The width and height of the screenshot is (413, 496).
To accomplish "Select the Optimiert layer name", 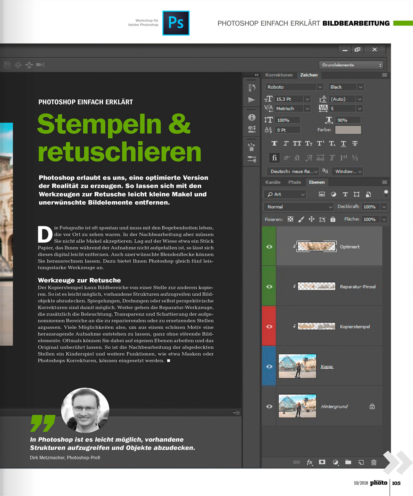I will [x=350, y=247].
